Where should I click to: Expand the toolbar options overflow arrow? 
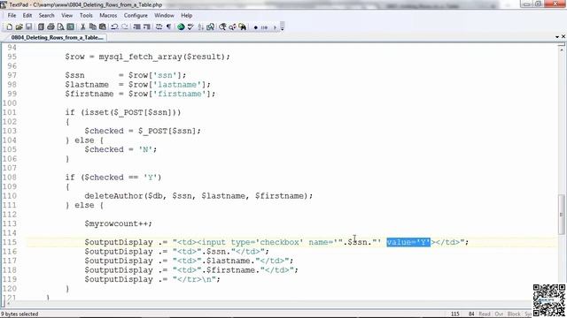click(x=283, y=27)
